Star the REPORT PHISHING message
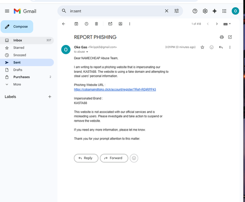The height and width of the screenshot is (202, 245). click(x=202, y=47)
